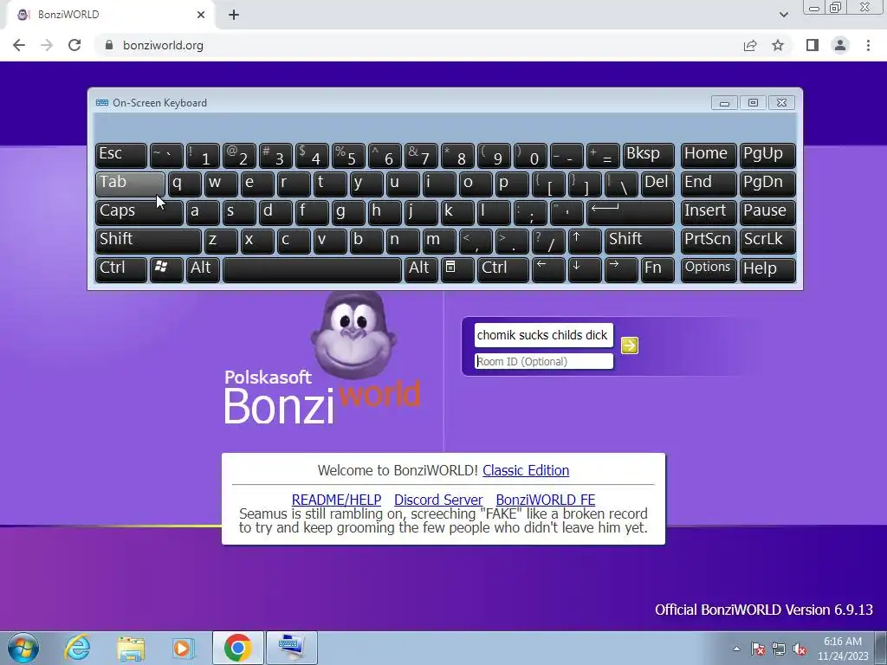Click the browser reload icon
Screen dimensions: 887x665
pos(74,45)
